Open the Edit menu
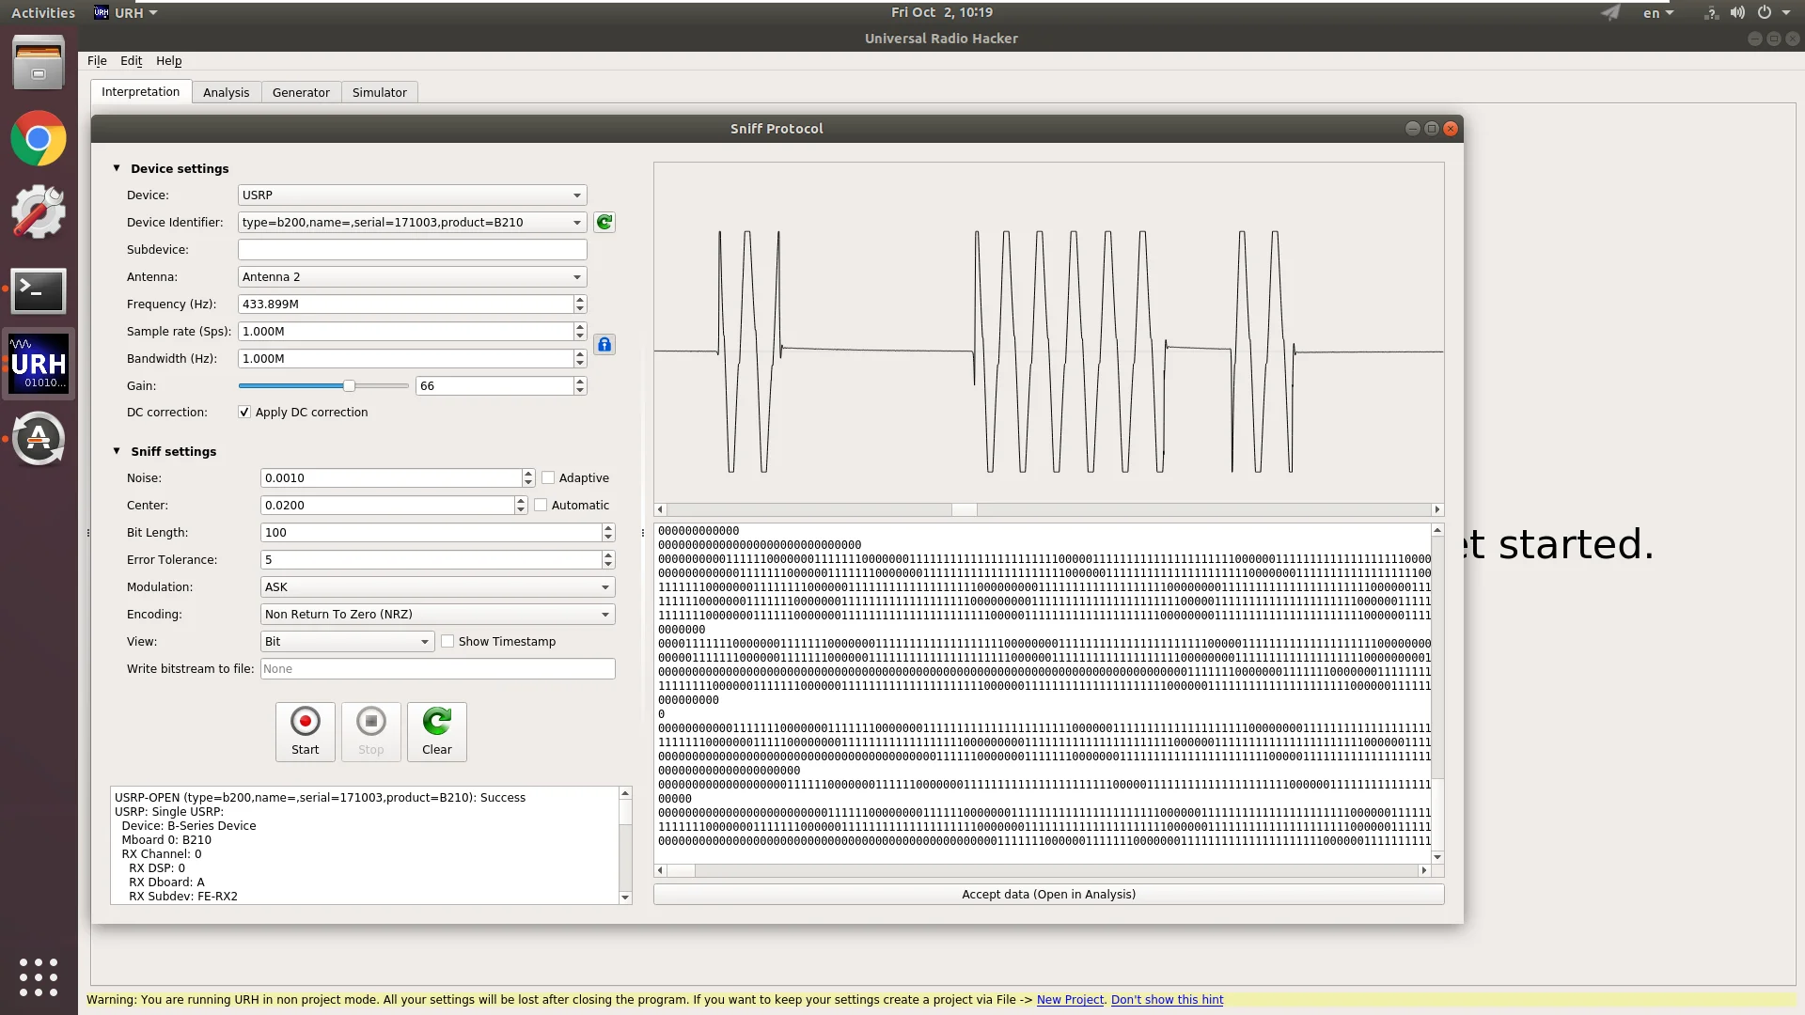 [131, 61]
